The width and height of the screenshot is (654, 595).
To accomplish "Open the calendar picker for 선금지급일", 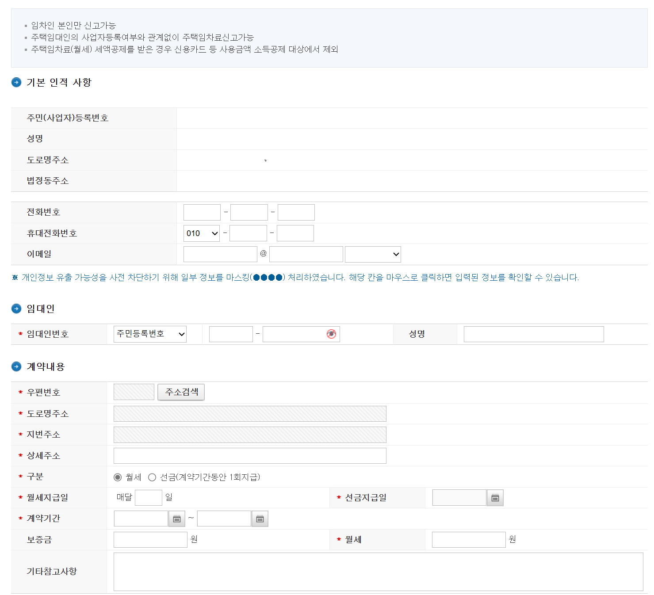I will 495,497.
